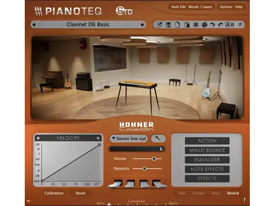275x206 pixels.
Task: Toggle the Flanger effect
Action: coord(198,193)
